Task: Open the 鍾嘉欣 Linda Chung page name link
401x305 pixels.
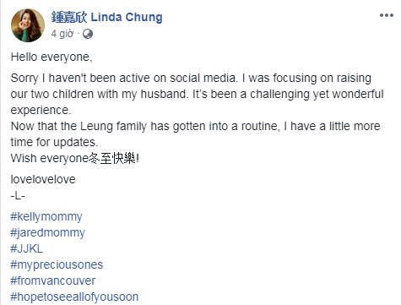Action: [106, 17]
